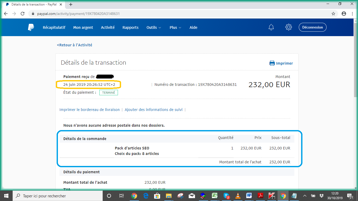Open the Chrome profile avatar icon
The width and height of the screenshot is (358, 201).
[x=344, y=14]
